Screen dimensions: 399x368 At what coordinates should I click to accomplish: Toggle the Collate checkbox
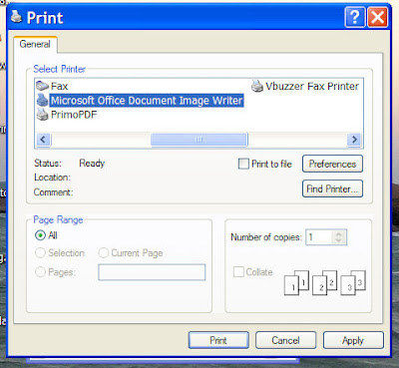pyautogui.click(x=238, y=271)
